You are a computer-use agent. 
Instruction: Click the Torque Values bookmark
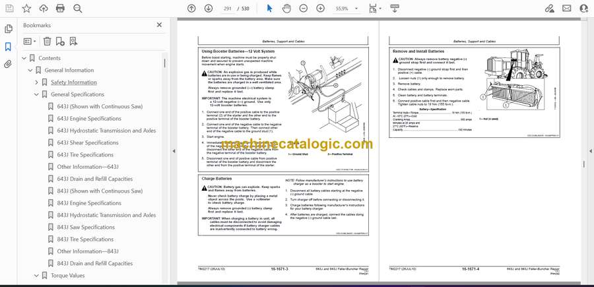pyautogui.click(x=68, y=276)
